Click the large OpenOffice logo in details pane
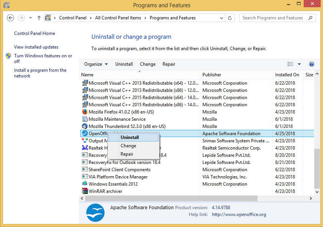Image resolution: width=323 pixels, height=227 pixels. [96, 213]
